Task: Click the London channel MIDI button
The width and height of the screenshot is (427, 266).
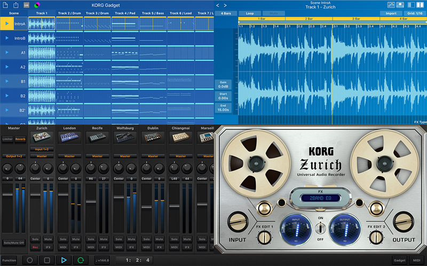Action: 63,247
